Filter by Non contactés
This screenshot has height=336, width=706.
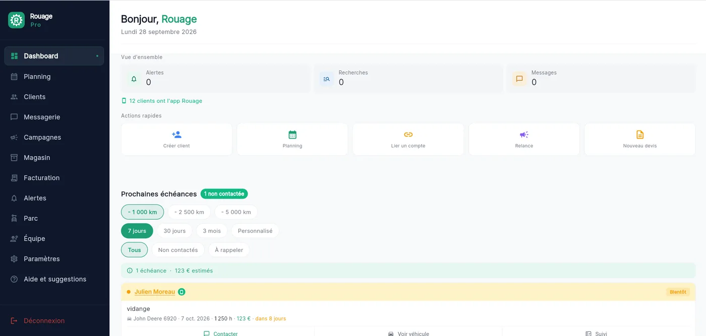178,250
